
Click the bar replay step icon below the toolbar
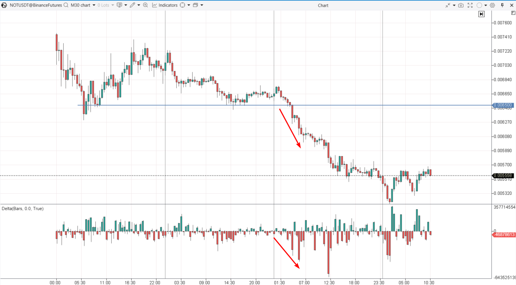click(x=482, y=14)
